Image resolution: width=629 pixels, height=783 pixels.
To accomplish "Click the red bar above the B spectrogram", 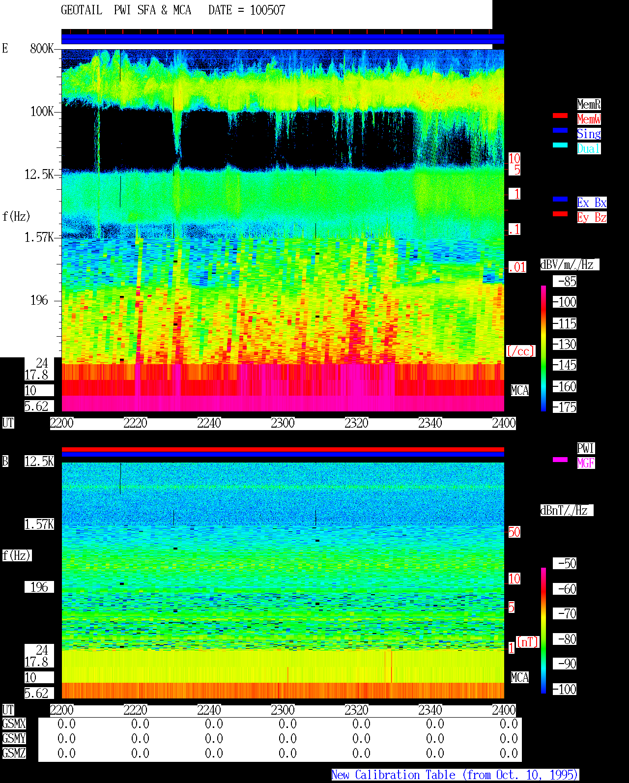I will [283, 449].
